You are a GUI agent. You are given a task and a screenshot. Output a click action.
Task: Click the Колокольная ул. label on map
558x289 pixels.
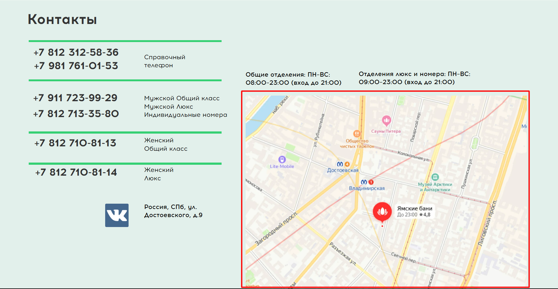pyautogui.click(x=413, y=156)
